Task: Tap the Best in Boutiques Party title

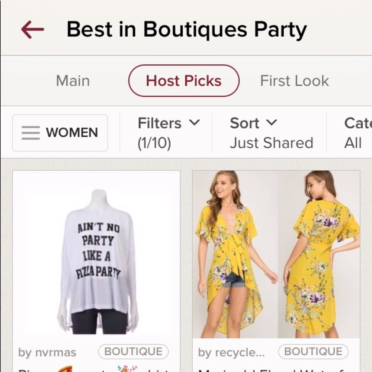Action: point(187,30)
